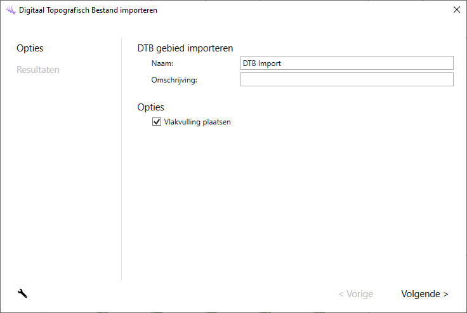Click the Opties heading above the checkbox
Image resolution: width=467 pixels, height=313 pixels.
click(x=150, y=107)
